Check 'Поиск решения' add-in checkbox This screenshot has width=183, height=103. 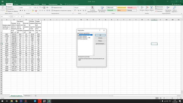tap(78, 39)
